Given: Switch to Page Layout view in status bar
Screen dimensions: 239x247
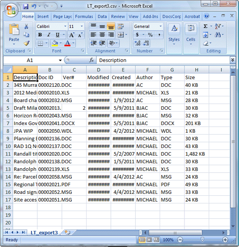Looking at the screenshot, I should (x=149, y=240).
